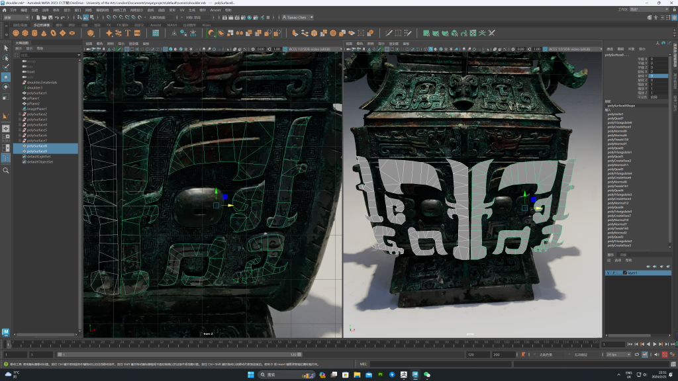
Task: Activate the Scale tool in the toolbox
Action: [x=5, y=97]
